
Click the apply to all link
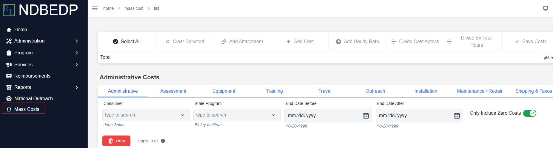[148, 141]
